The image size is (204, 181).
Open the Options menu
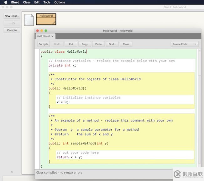point(60,2)
